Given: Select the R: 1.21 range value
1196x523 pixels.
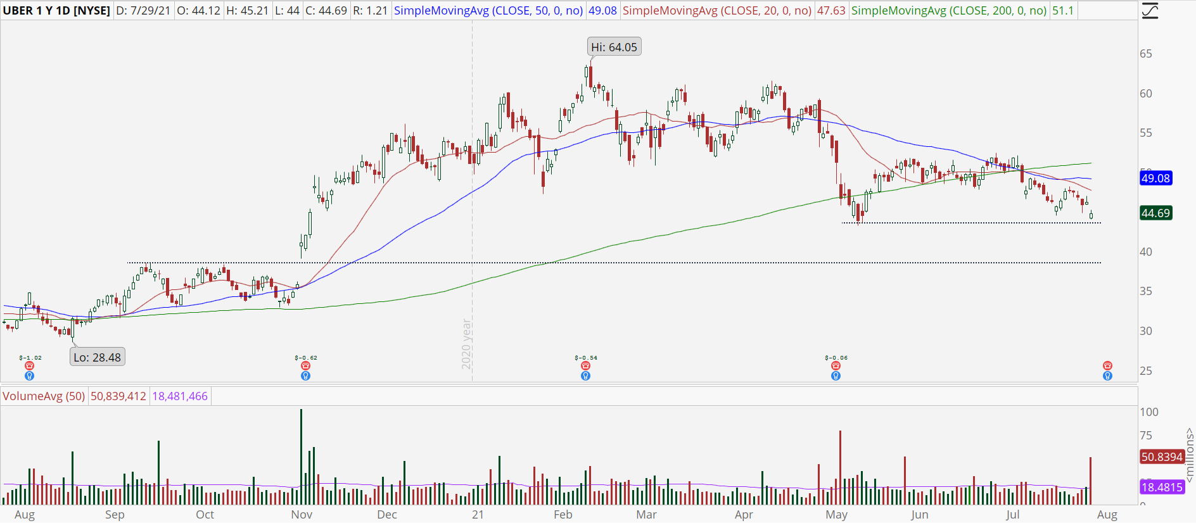Looking at the screenshot, I should tap(370, 11).
